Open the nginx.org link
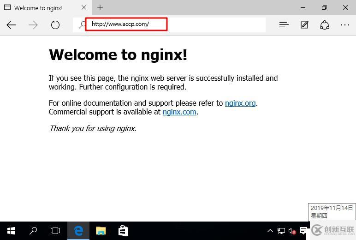Viewport: 356px width, 240px height. 240,103
